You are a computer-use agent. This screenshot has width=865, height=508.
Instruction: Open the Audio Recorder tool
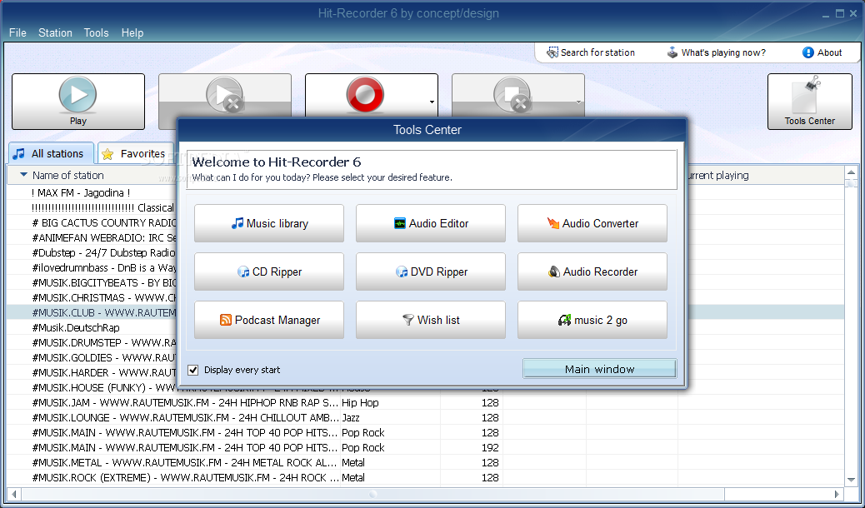pyautogui.click(x=592, y=272)
